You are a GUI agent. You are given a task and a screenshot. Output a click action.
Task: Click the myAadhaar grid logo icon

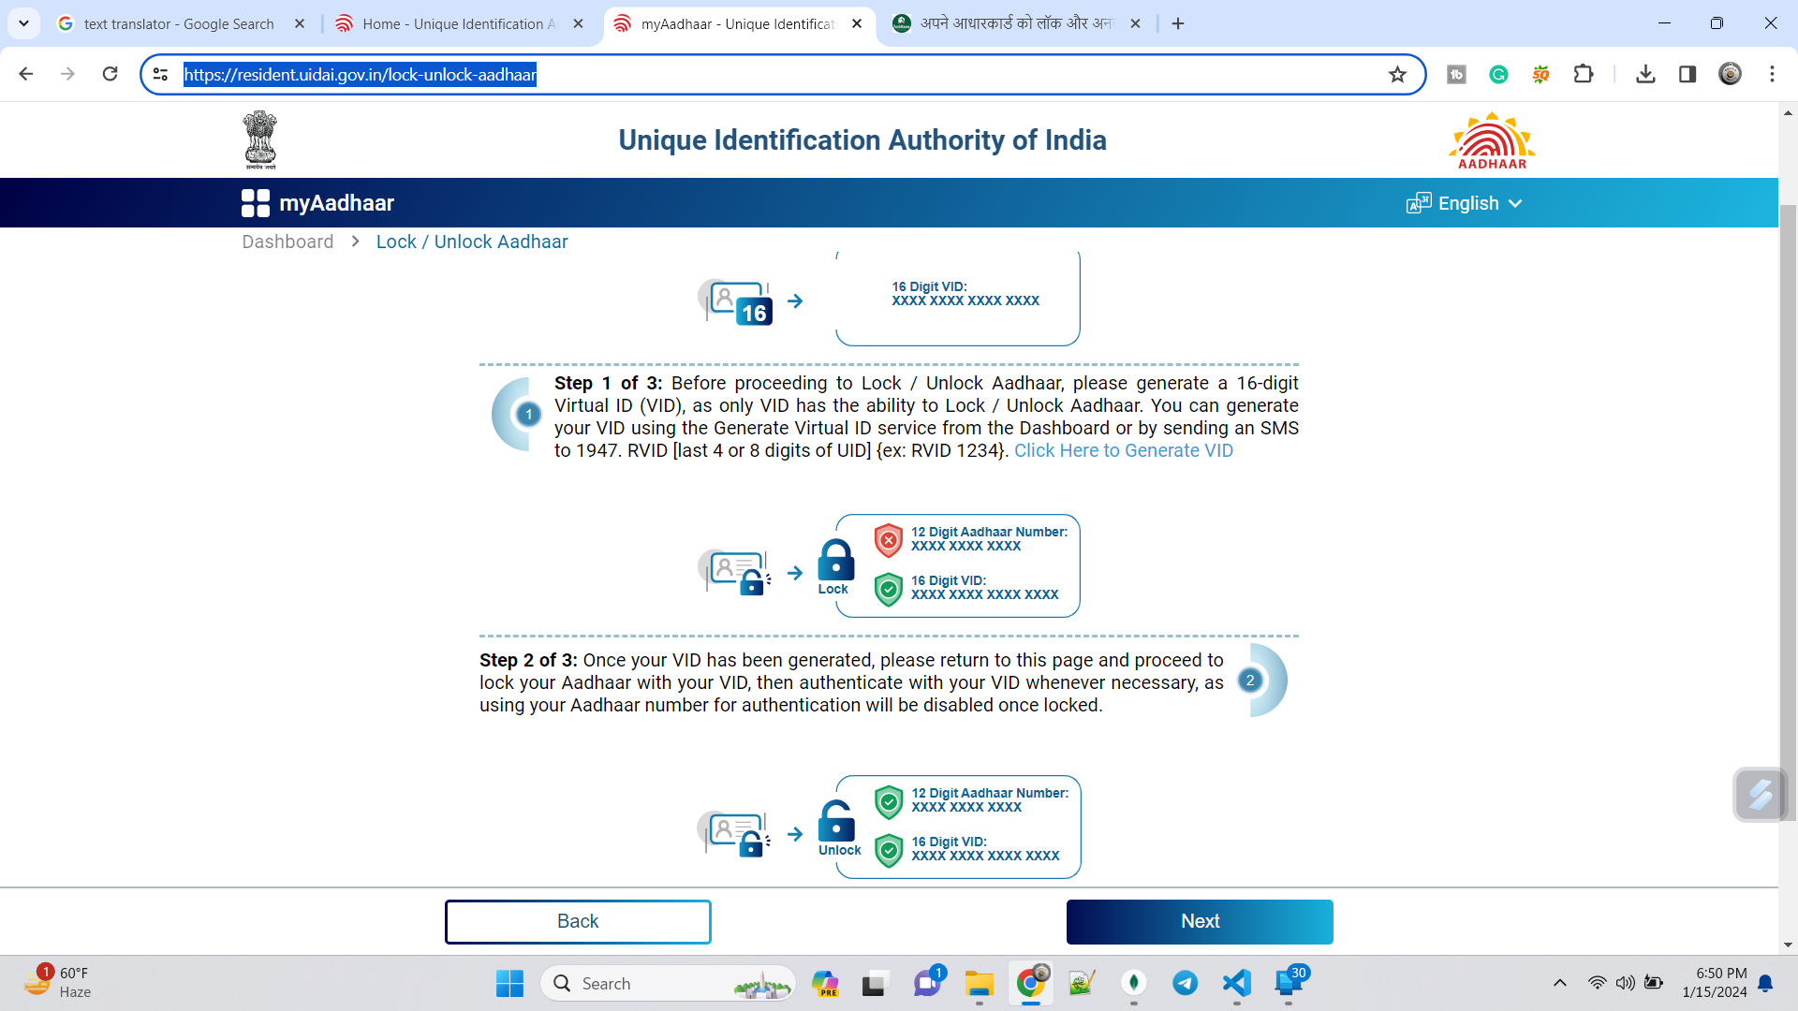255,203
